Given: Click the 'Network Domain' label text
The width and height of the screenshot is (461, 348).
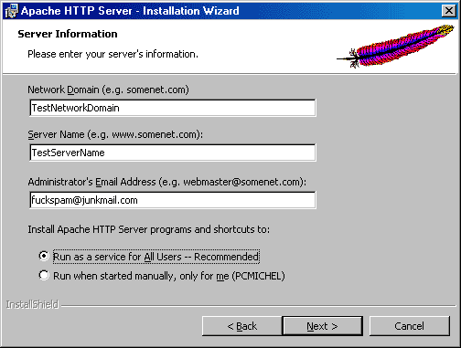Looking at the screenshot, I should [x=108, y=90].
